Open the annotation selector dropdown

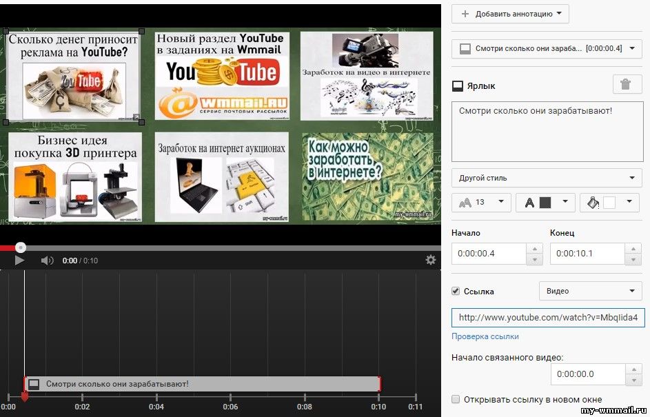click(x=547, y=48)
